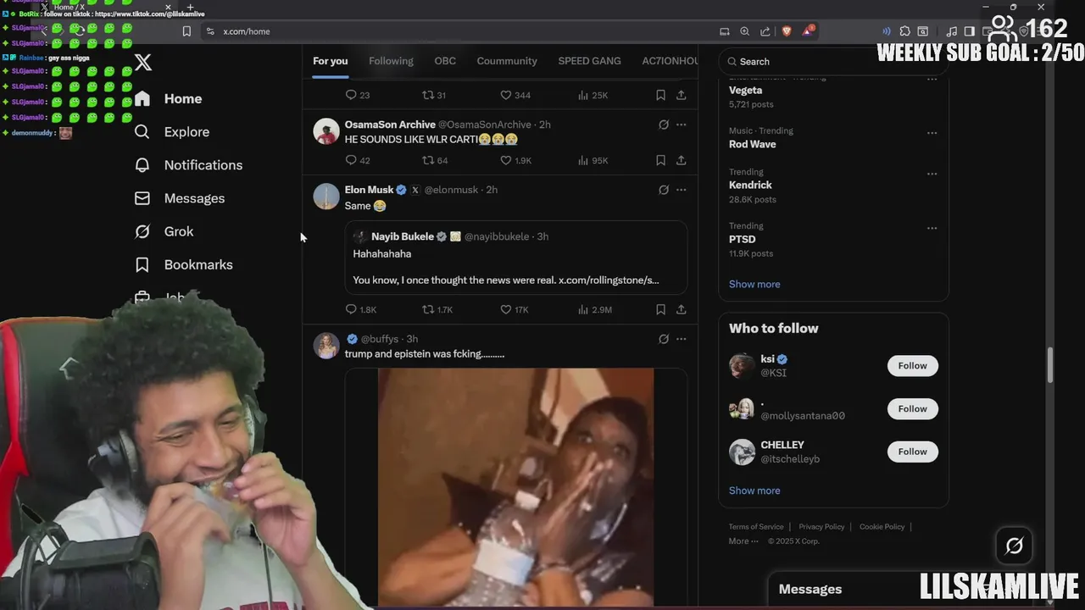The width and height of the screenshot is (1085, 610).
Task: Bookmark this page in the browser toolbar
Action: pos(186,31)
